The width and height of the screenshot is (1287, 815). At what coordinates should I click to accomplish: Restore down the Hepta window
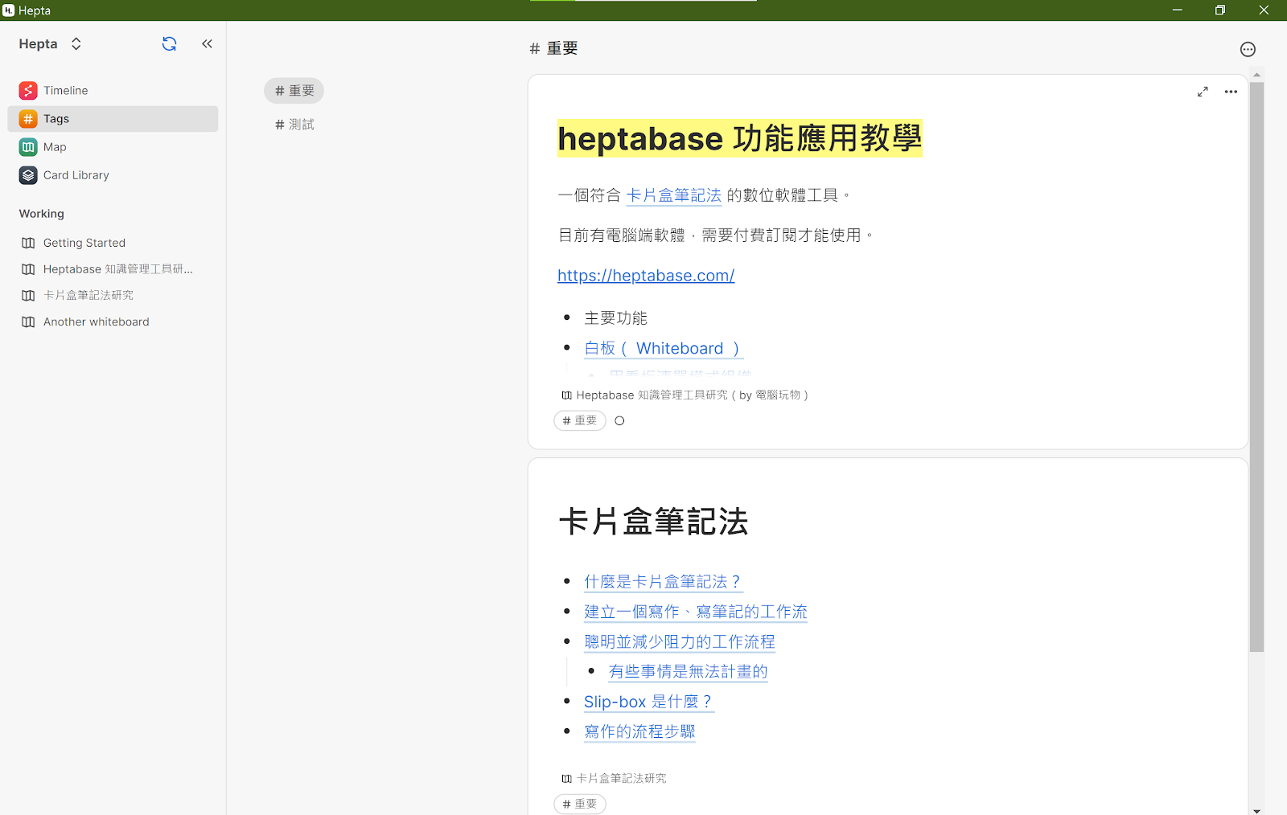[1220, 10]
